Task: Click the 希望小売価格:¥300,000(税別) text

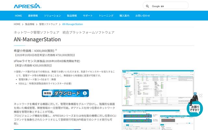Action: click(x=34, y=51)
